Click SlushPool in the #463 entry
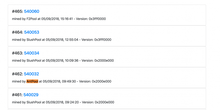 [34, 60]
